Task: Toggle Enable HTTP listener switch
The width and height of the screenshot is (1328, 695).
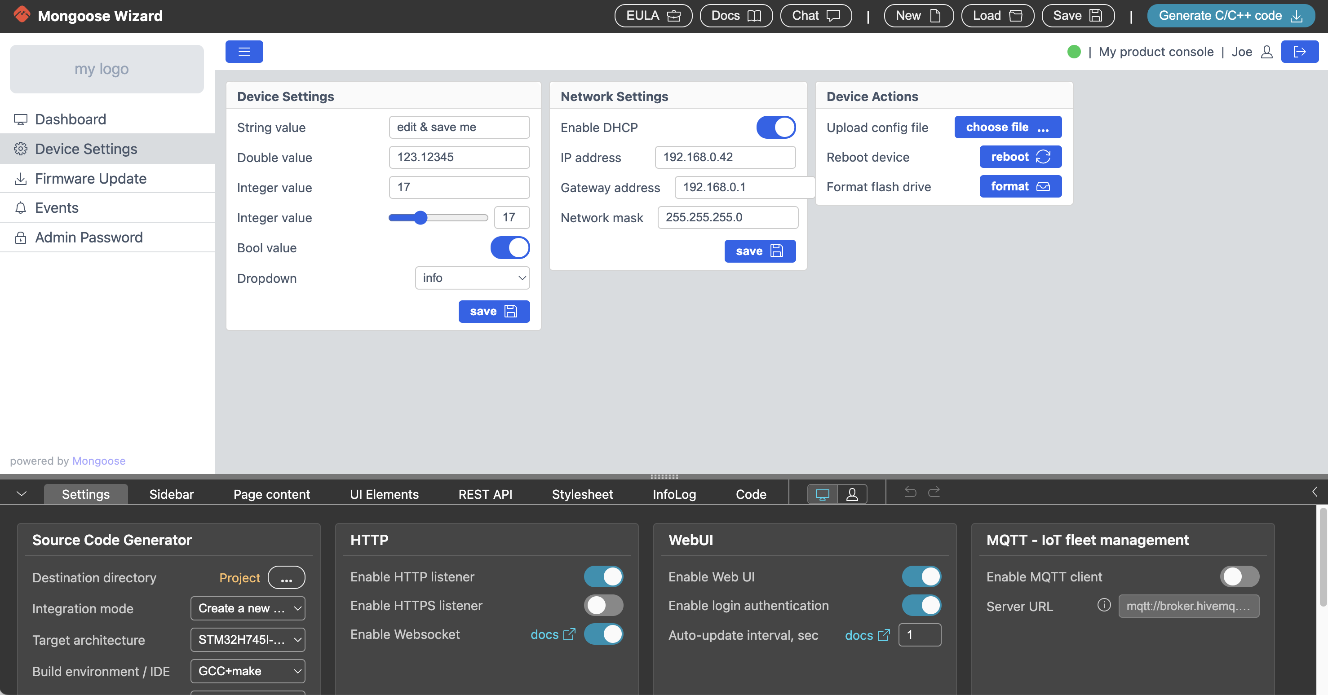Action: click(x=603, y=576)
